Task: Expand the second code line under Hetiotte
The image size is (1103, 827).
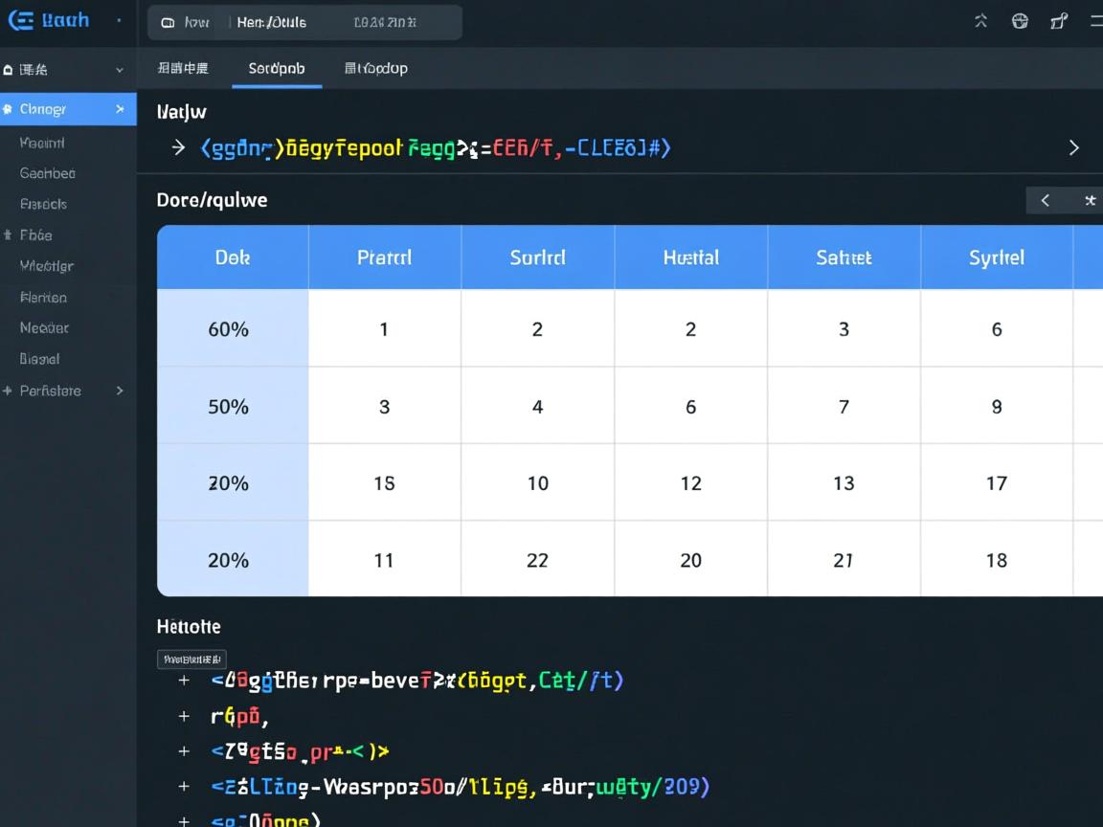Action: pyautogui.click(x=184, y=716)
